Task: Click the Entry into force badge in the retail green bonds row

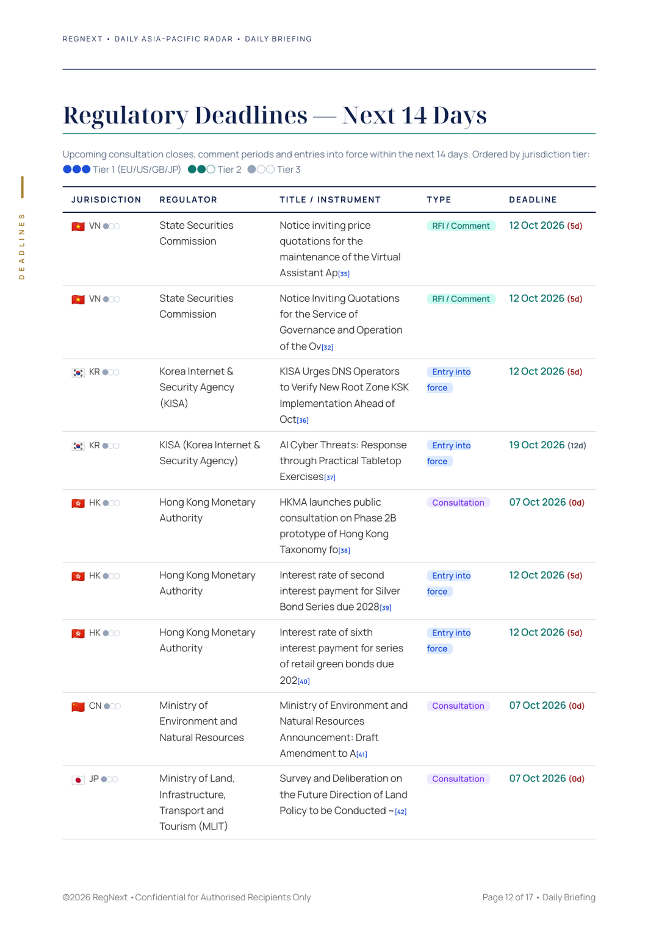Action: click(x=449, y=640)
